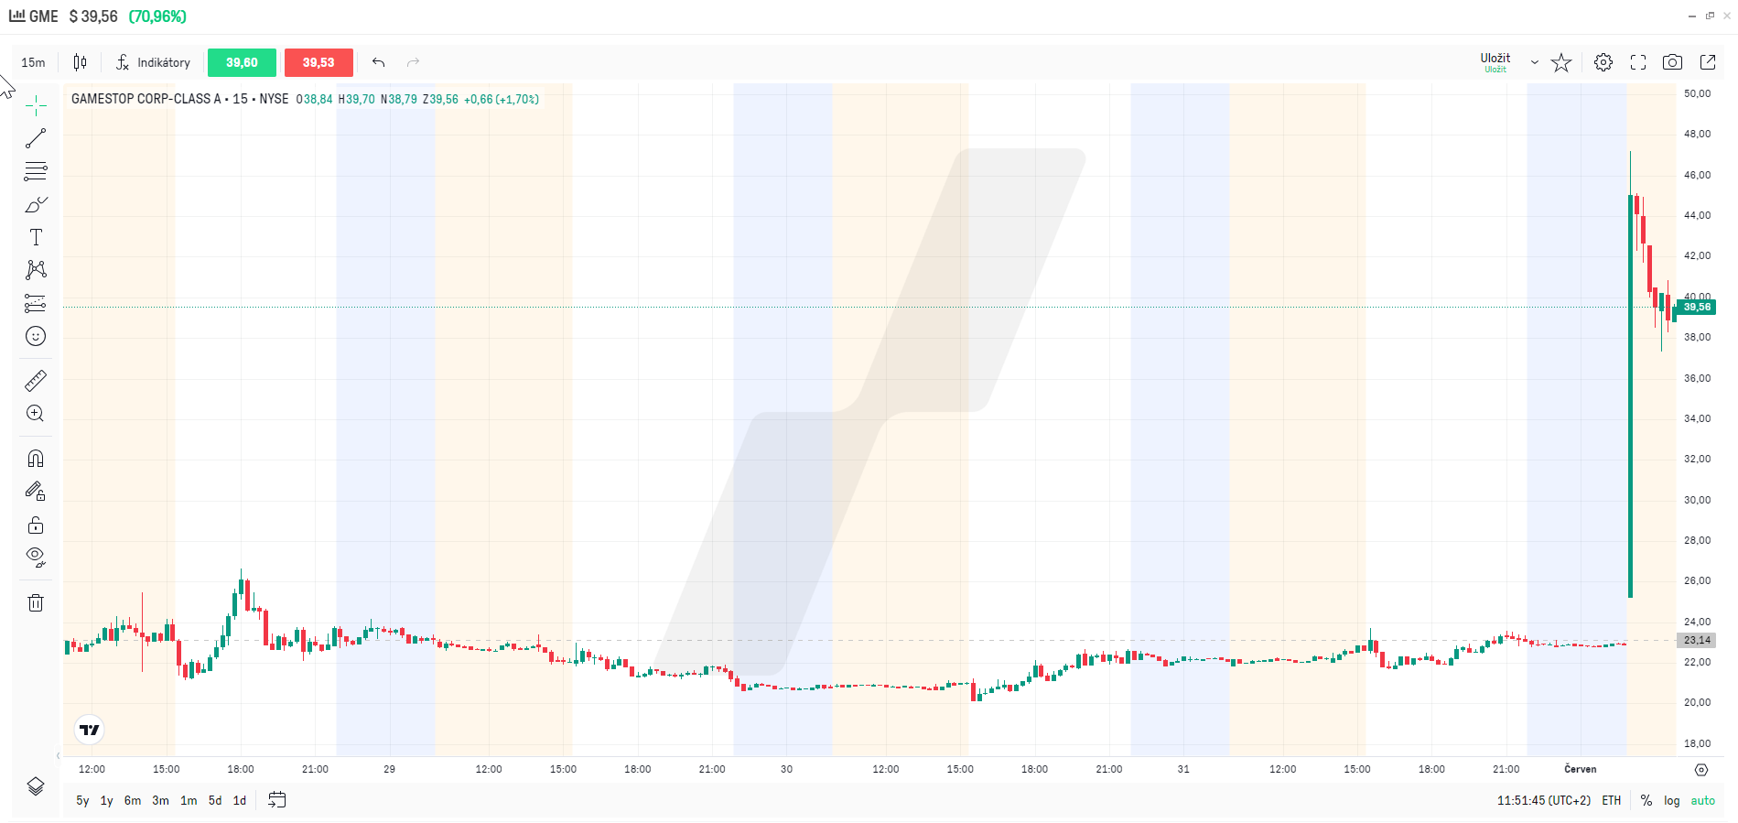Select the 6m date range
Screen dimensions: 1738x823
pos(133,800)
